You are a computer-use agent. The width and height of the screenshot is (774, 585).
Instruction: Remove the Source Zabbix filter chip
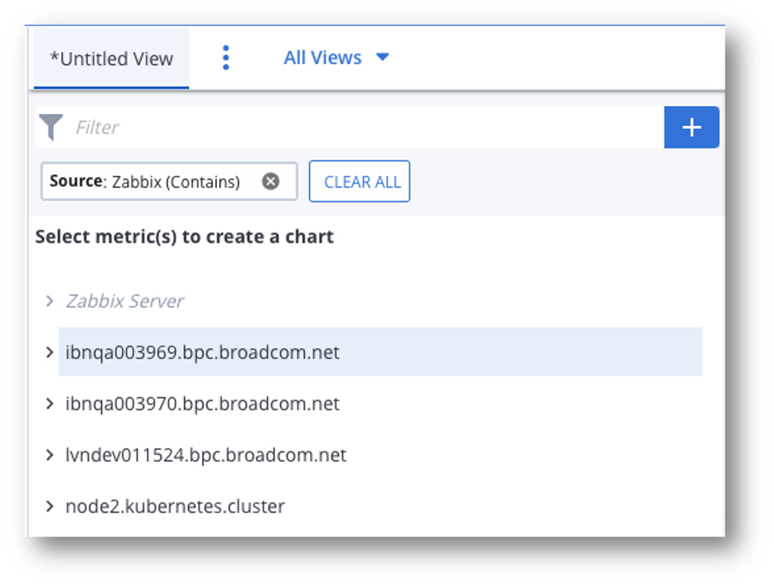(270, 182)
